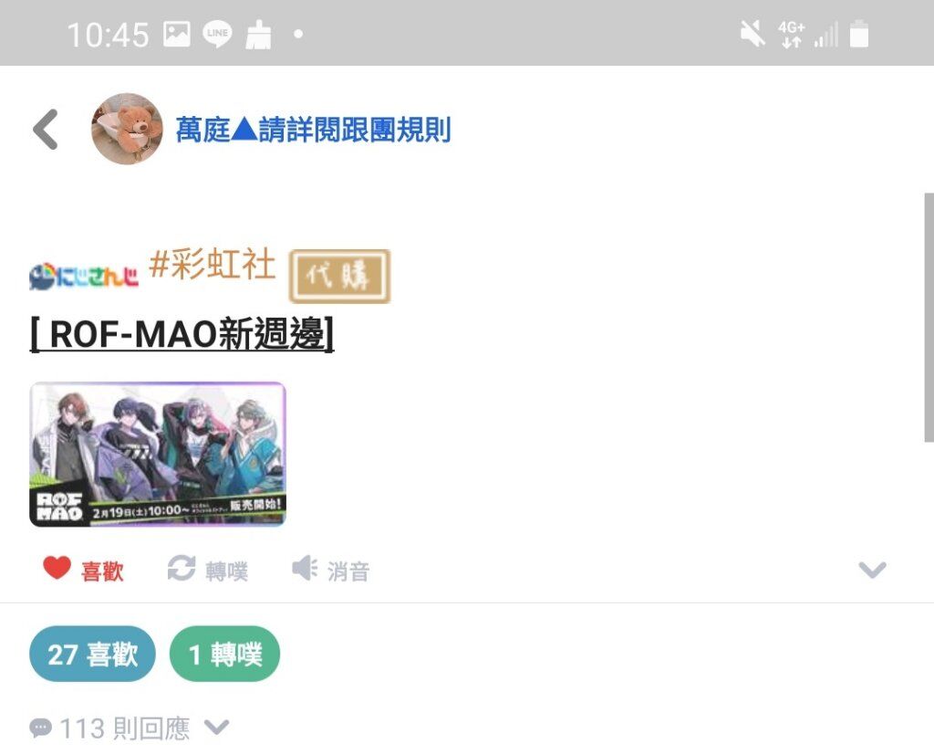The height and width of the screenshot is (754, 934).
Task: Open the ROF-MAO新週邊 link
Action: pyautogui.click(x=182, y=334)
